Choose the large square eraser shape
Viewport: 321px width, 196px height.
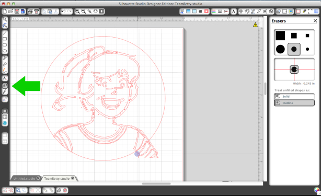coord(280,36)
